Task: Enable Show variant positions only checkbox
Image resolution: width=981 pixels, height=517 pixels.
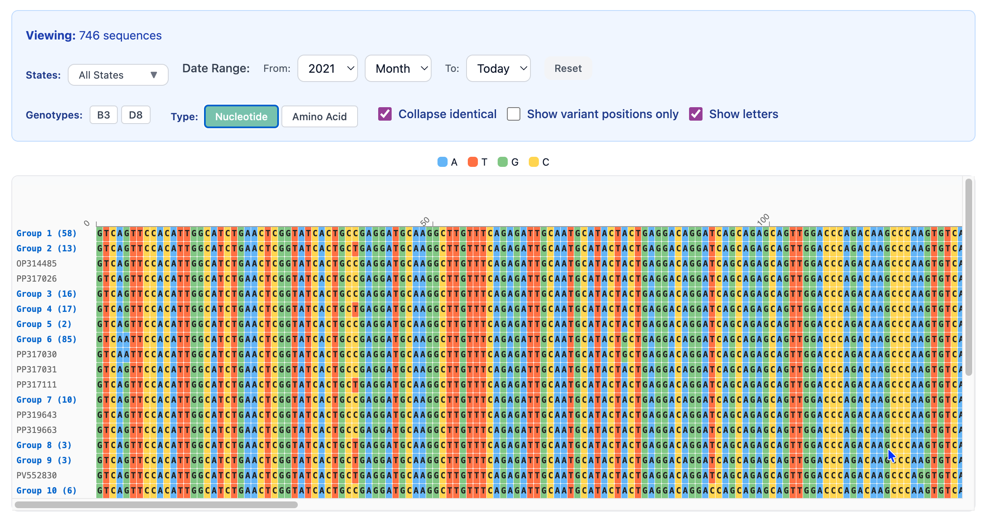Action: 514,114
